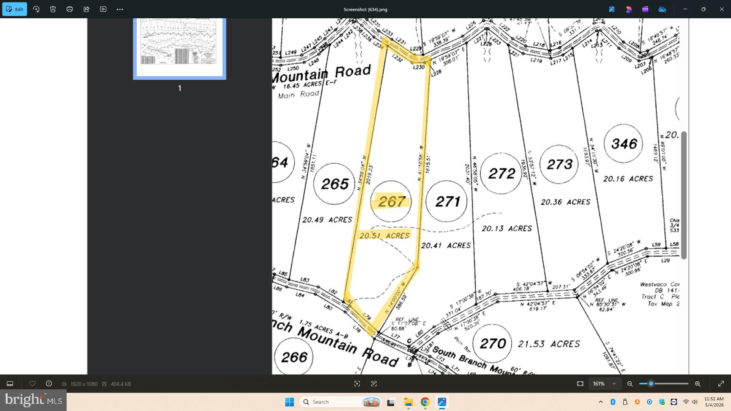
Task: Show file info with the info icon
Action: 49,384
